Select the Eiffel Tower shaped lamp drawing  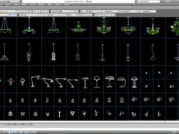(x=159, y=114)
